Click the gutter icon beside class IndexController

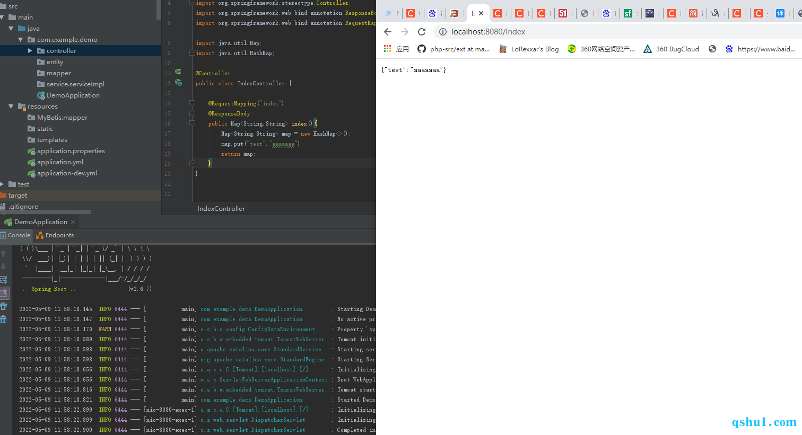coord(178,83)
